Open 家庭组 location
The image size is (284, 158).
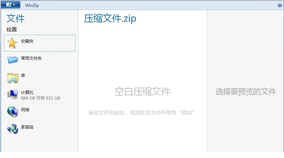[x=40, y=129]
